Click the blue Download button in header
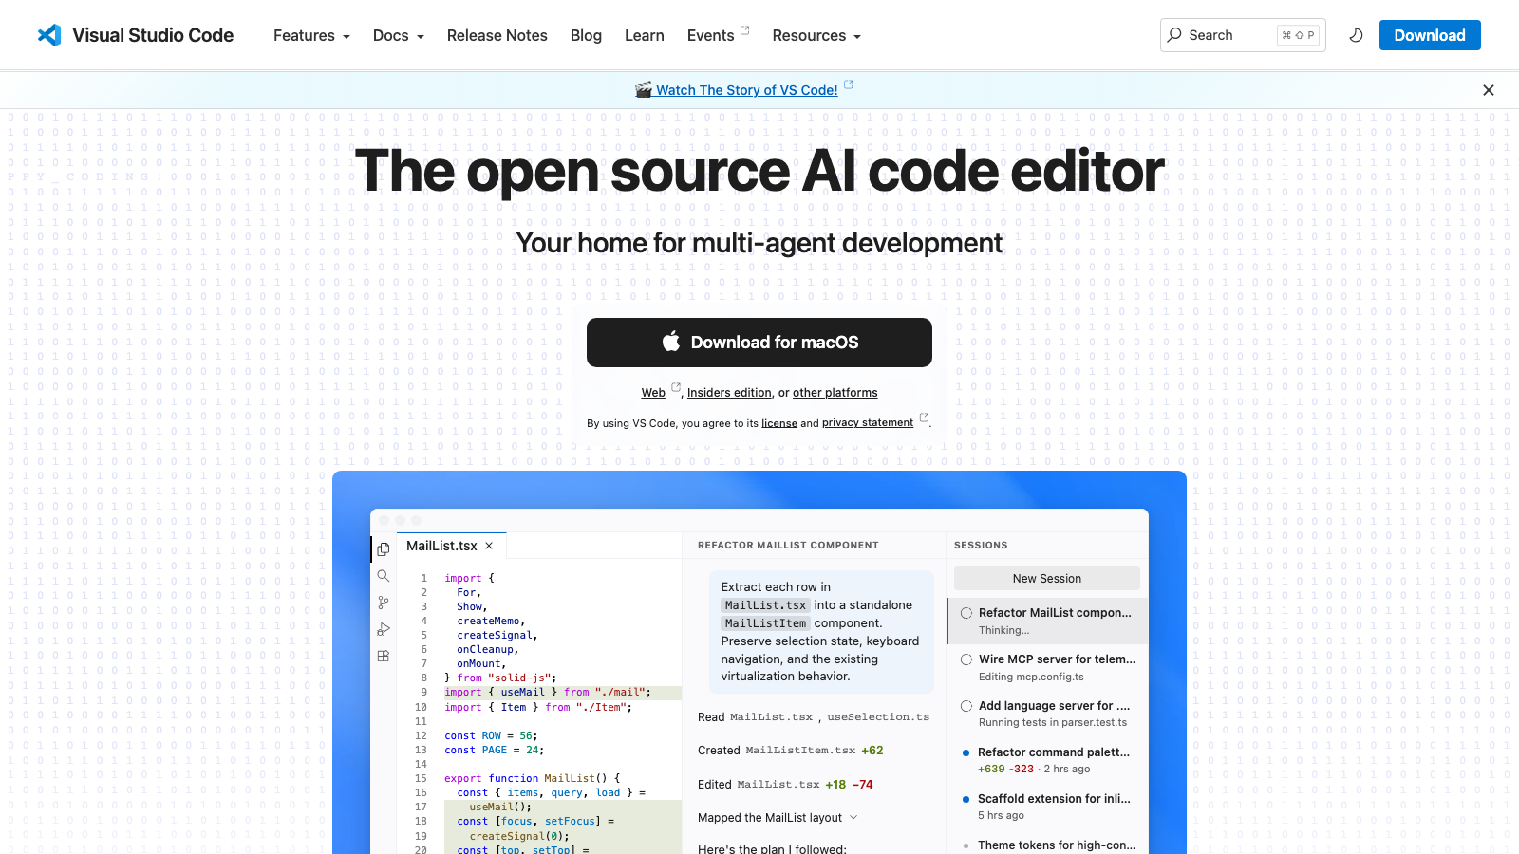This screenshot has height=854, width=1519. 1430,35
